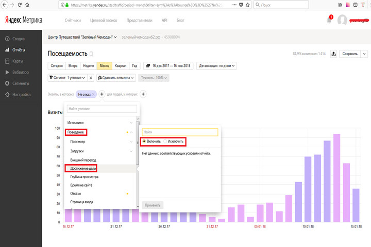Select Достижение цели in the condition list

click(x=83, y=168)
